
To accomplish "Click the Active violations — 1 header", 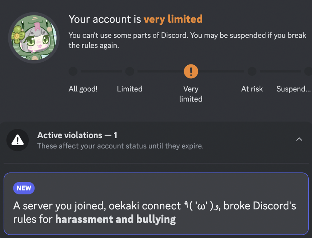I will [77, 135].
